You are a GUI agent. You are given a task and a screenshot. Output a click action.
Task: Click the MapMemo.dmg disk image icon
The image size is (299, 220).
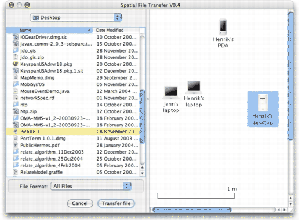coord(16,77)
